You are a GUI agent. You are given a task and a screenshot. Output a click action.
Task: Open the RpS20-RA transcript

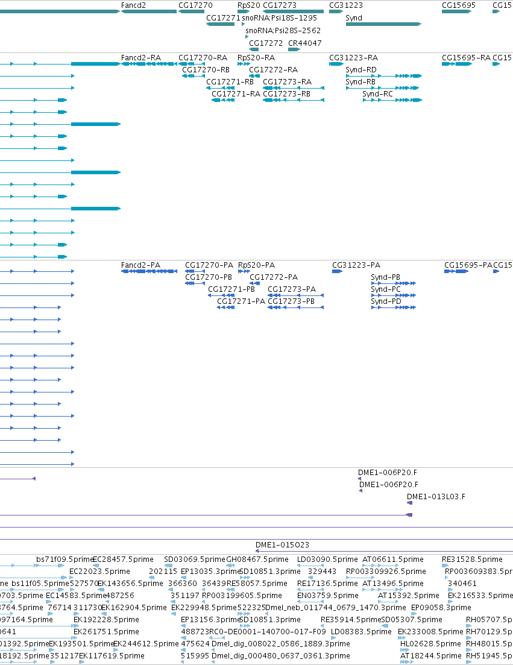pyautogui.click(x=244, y=64)
